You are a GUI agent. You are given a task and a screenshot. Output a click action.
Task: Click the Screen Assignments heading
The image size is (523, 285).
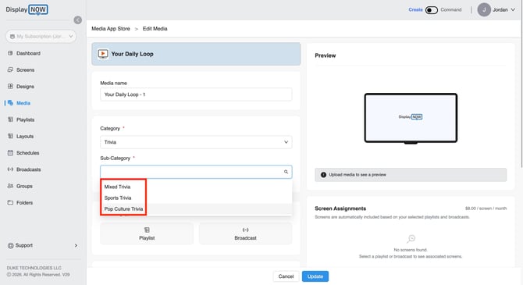point(340,208)
